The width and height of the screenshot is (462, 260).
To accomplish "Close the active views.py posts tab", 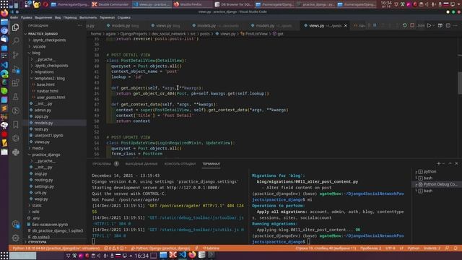I will [x=346, y=26].
